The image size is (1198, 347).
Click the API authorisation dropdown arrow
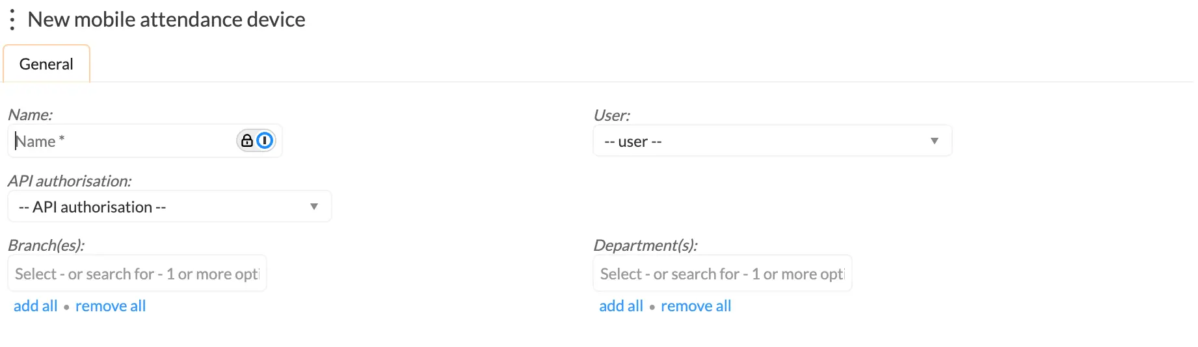(x=314, y=207)
